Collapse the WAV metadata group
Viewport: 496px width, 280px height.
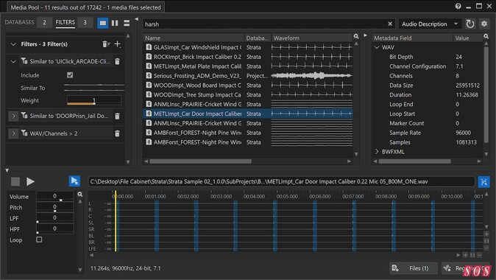coord(377,47)
